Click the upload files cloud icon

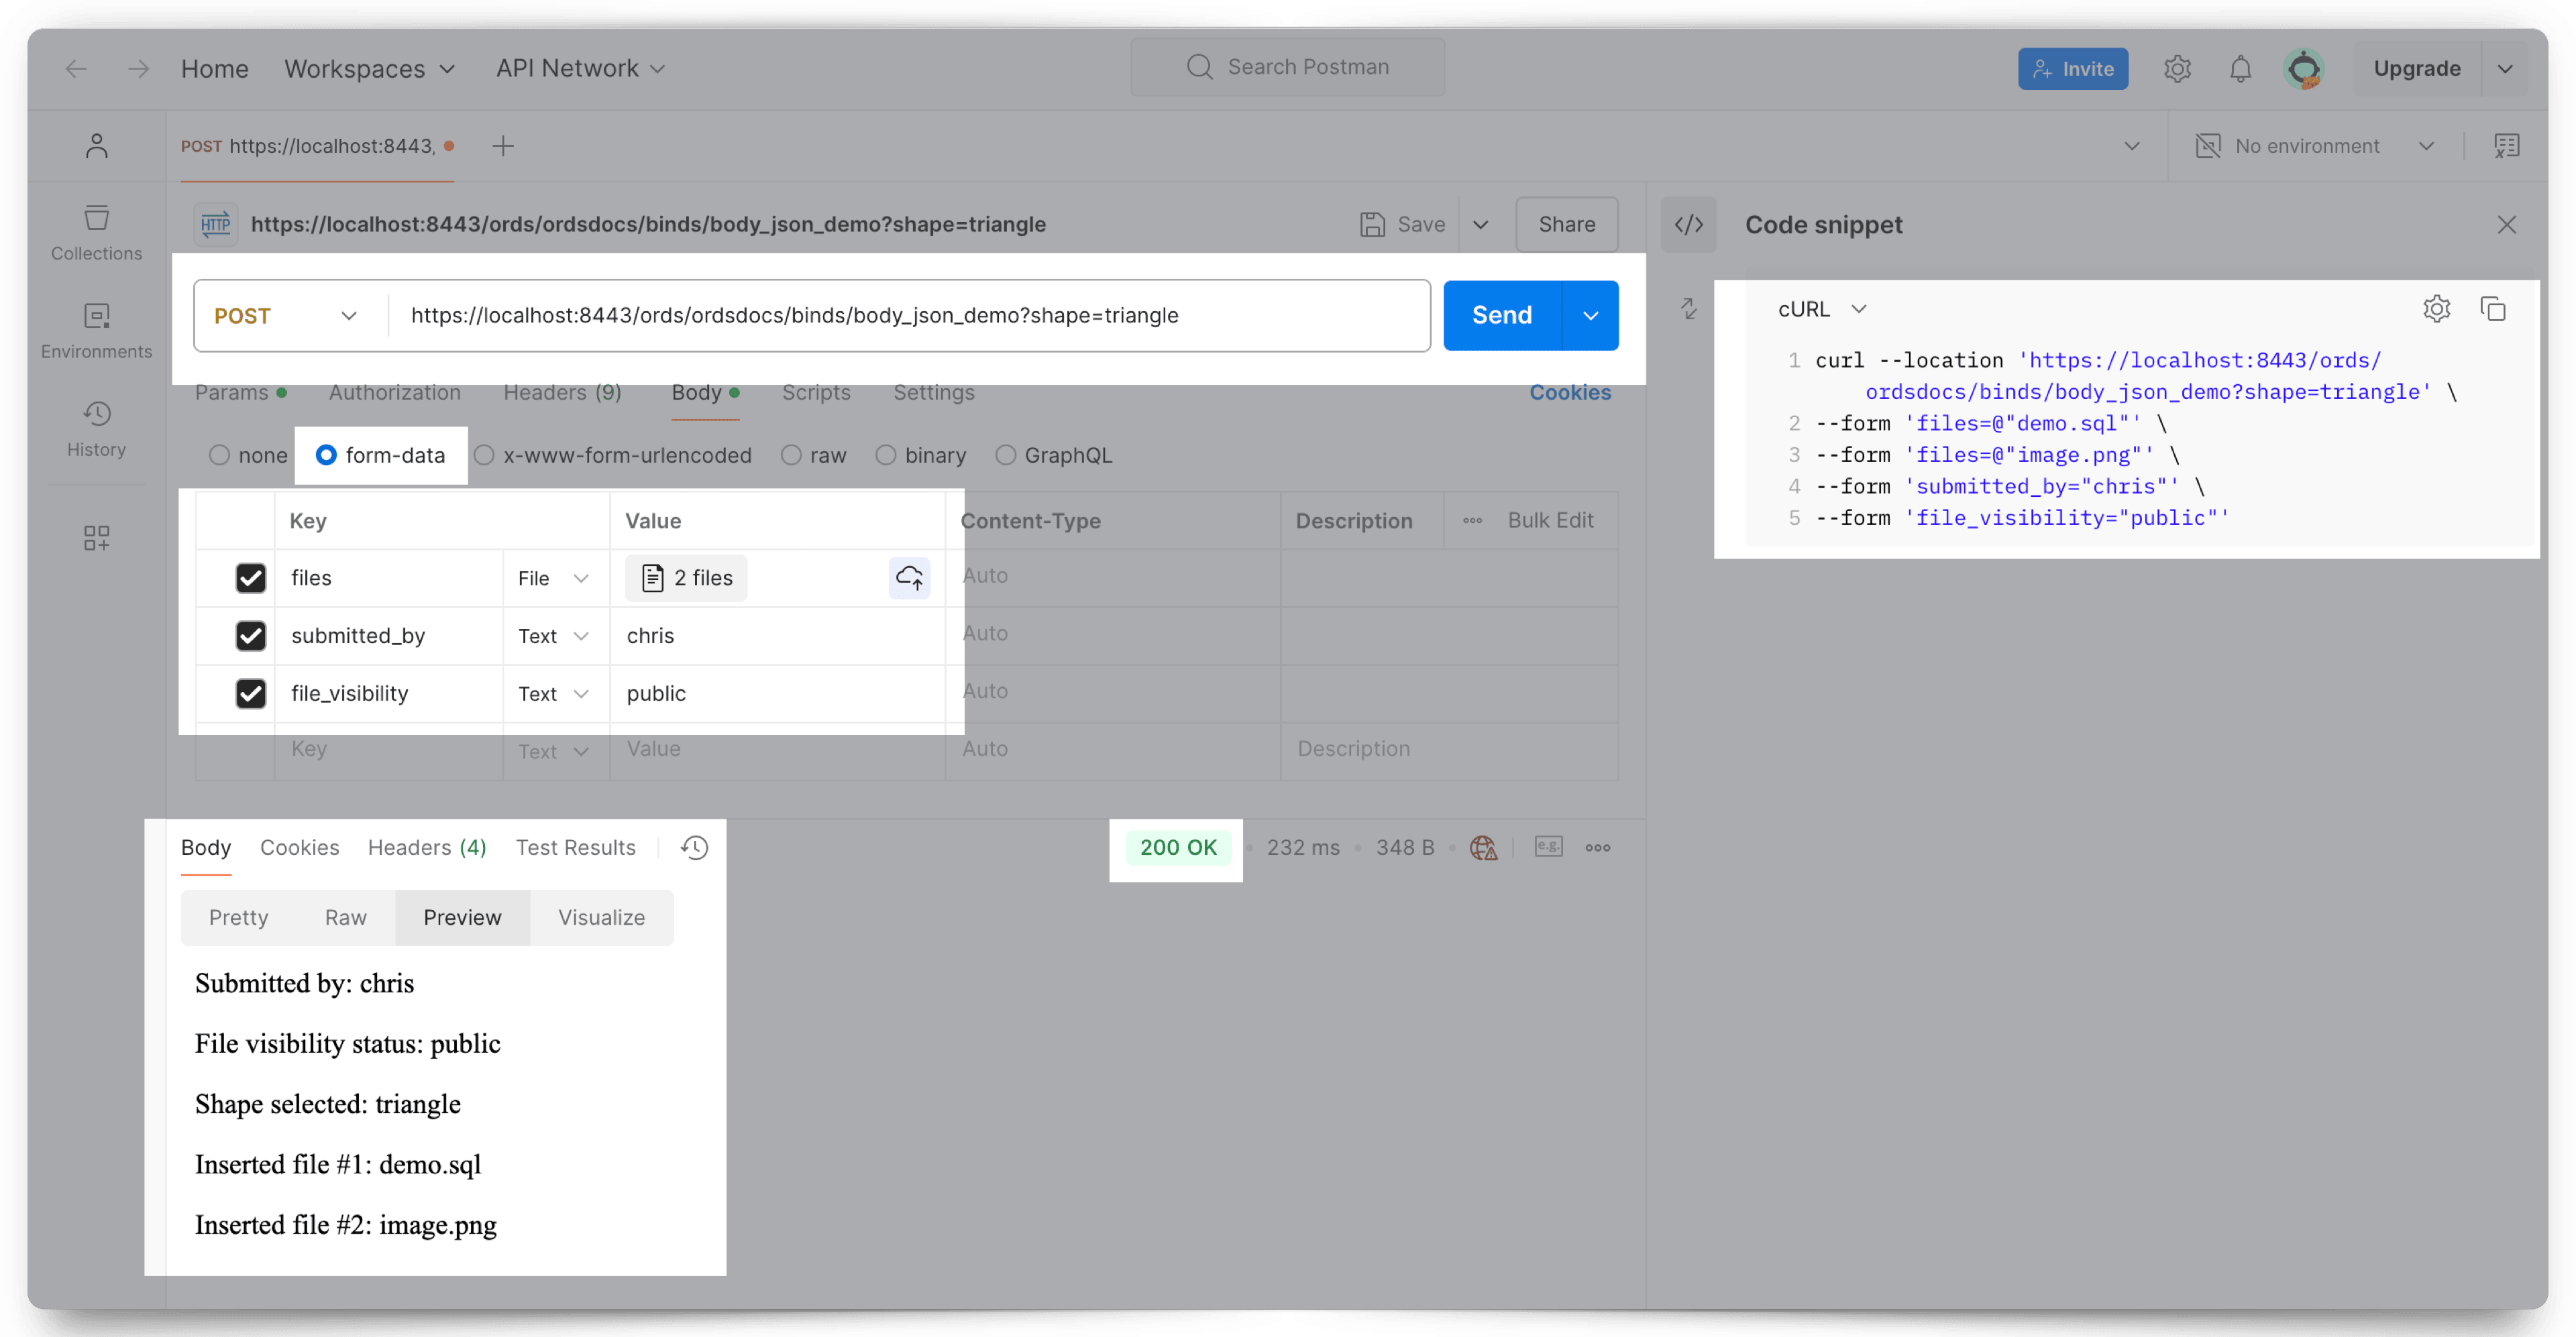909,577
